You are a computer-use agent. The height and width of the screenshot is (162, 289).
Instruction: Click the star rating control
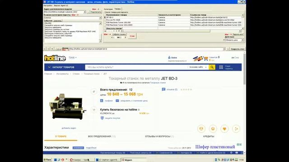pos(186,90)
